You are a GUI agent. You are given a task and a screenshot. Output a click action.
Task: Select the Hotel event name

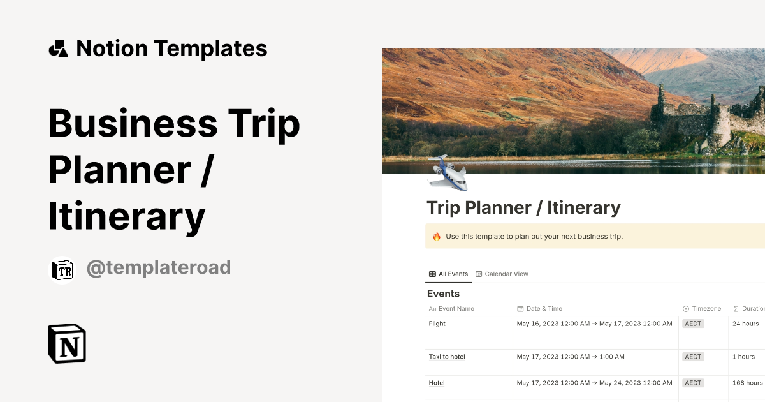point(437,383)
